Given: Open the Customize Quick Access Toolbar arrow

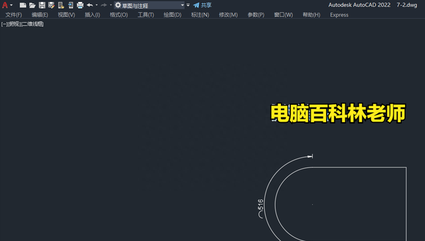Looking at the screenshot, I should coord(188,5).
